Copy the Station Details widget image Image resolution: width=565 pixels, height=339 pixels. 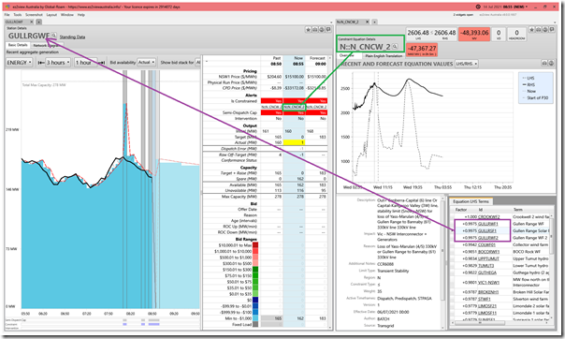315,30
